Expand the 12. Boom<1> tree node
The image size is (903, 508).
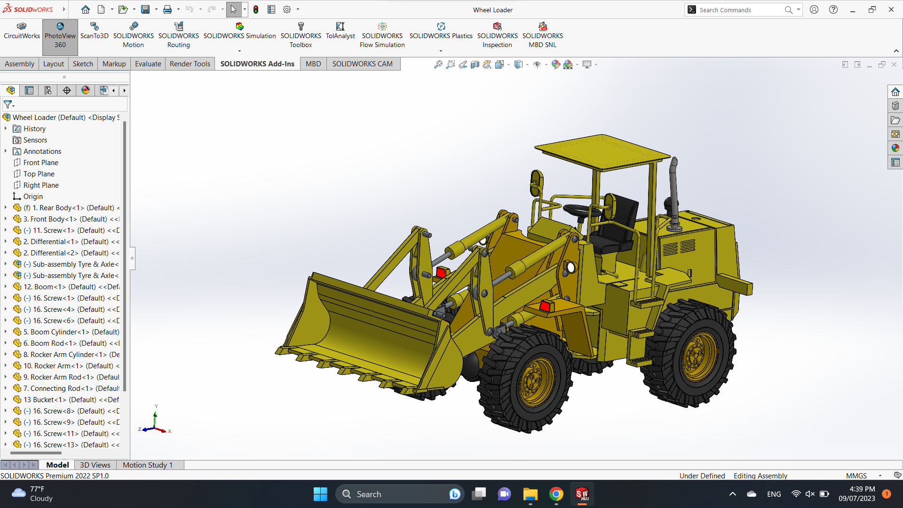(6, 287)
